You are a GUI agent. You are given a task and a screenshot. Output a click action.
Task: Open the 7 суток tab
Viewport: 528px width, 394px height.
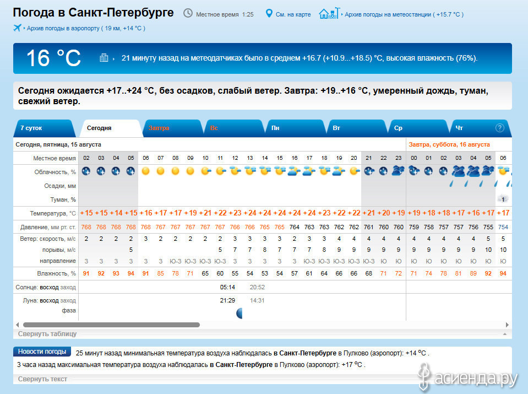(44, 128)
